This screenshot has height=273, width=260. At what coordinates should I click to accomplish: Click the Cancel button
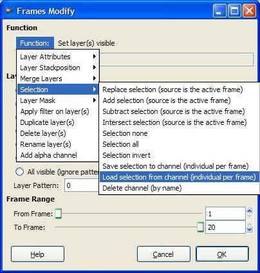(163, 254)
